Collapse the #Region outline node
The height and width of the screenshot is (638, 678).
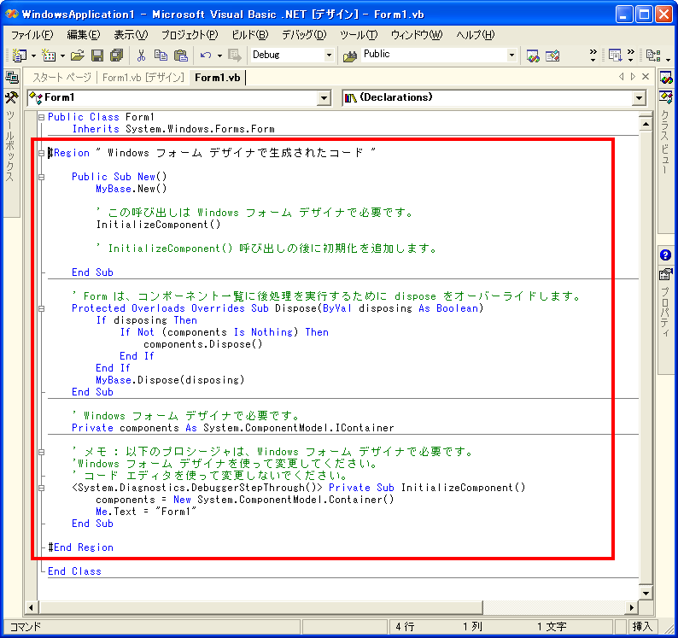pos(42,153)
